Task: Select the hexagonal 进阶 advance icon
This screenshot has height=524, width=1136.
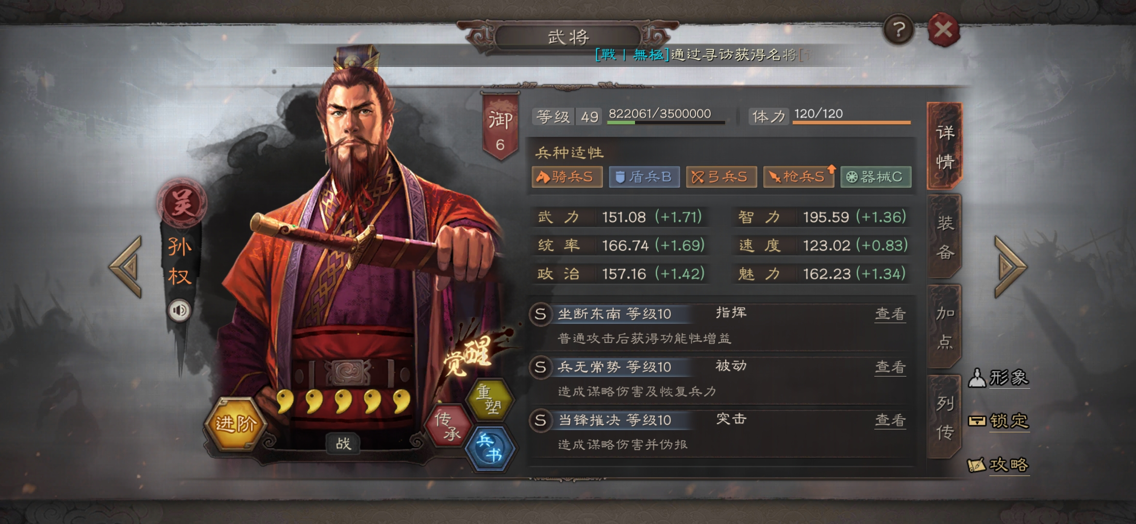Action: click(x=235, y=424)
